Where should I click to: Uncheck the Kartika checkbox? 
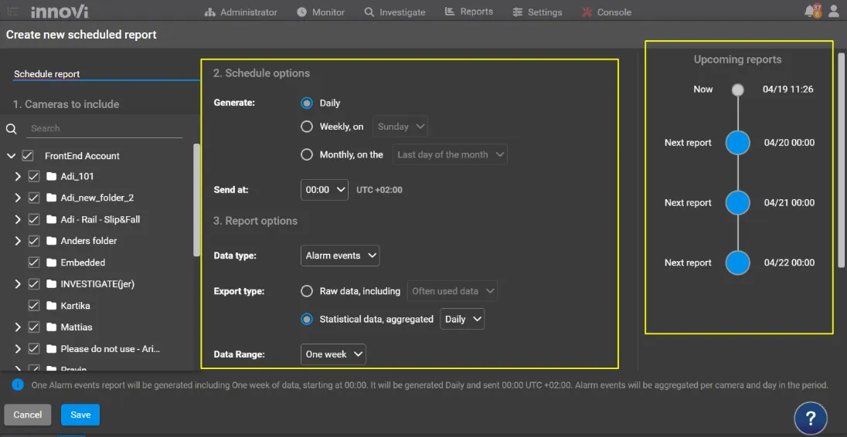point(34,306)
